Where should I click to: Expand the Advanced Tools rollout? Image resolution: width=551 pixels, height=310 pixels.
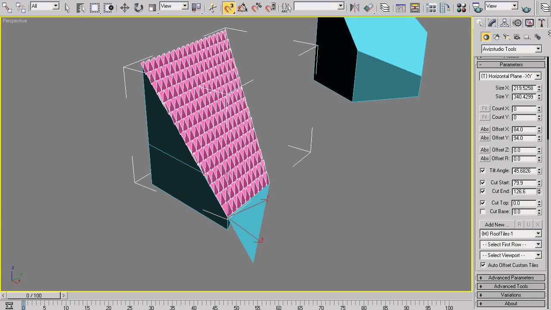511,286
